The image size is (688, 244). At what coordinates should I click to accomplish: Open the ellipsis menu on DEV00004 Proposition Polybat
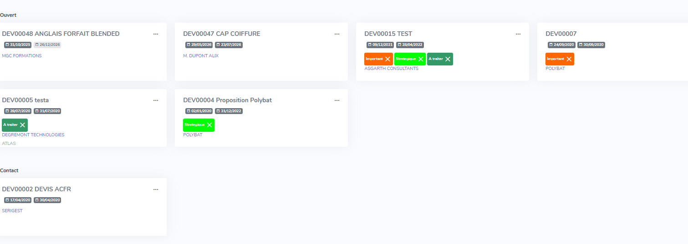point(337,100)
